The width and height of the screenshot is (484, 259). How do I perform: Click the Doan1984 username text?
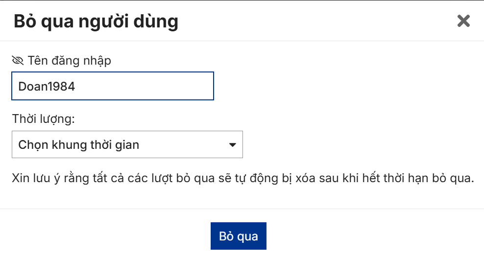click(47, 86)
